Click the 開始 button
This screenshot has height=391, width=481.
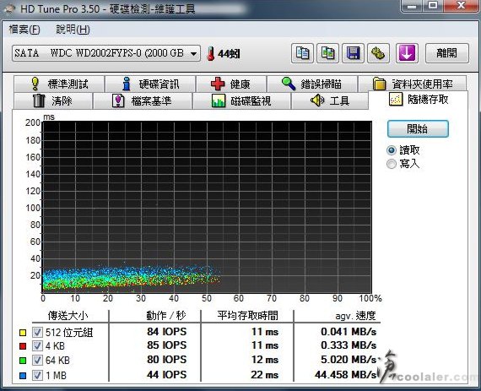pos(418,128)
